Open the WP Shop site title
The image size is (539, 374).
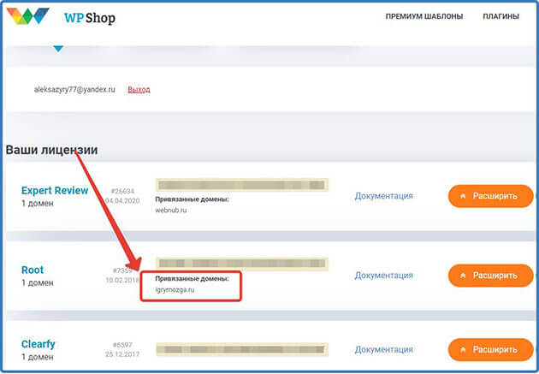[90, 18]
